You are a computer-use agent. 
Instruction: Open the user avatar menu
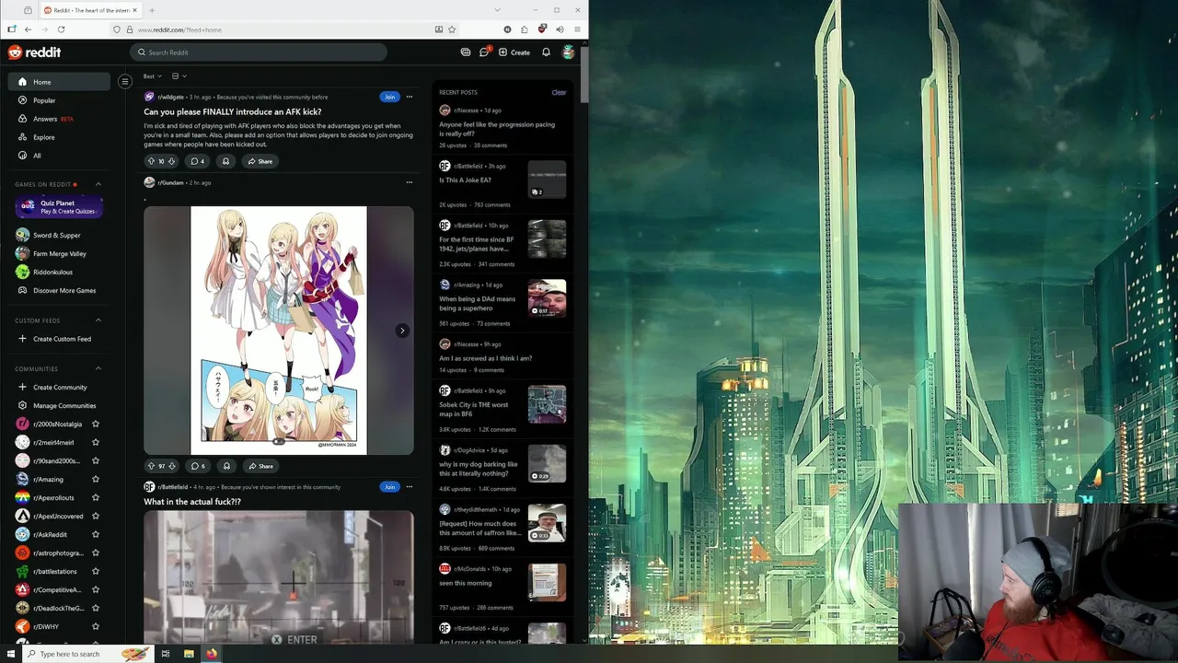pos(569,52)
